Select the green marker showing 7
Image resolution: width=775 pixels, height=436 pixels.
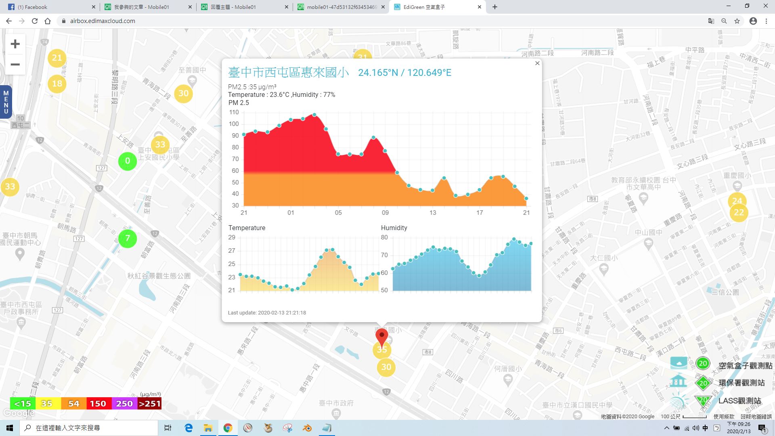128,238
